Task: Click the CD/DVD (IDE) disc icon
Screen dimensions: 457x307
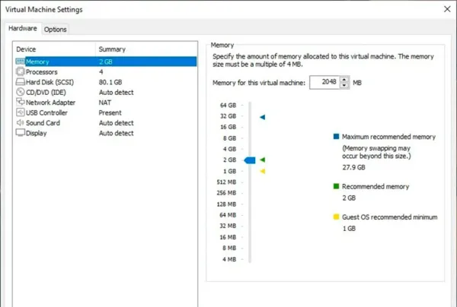Action: pos(20,92)
